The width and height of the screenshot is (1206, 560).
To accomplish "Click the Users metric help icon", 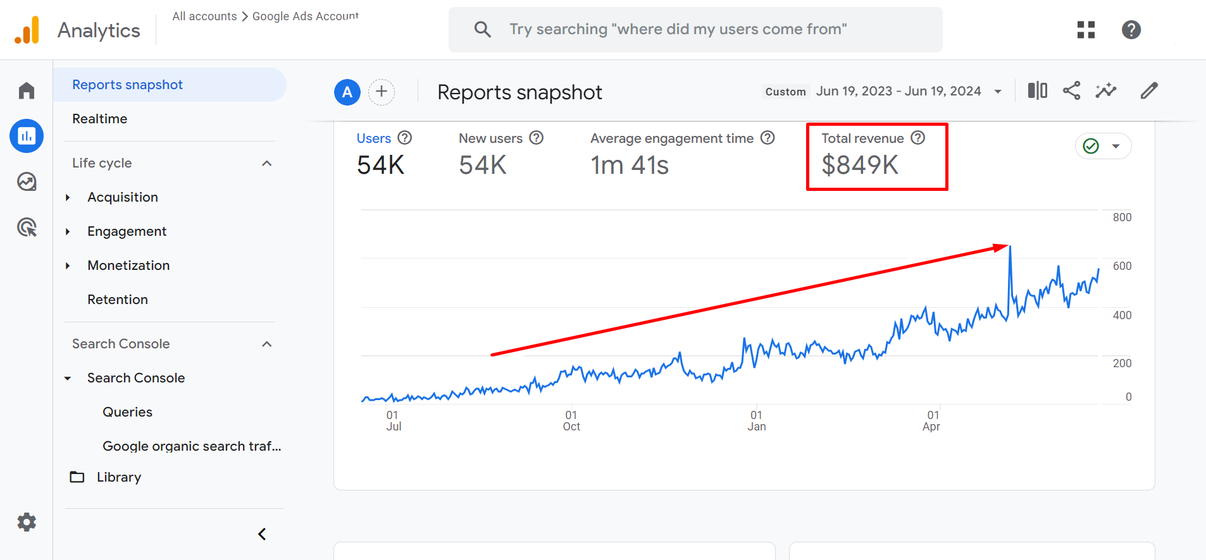I will point(405,138).
